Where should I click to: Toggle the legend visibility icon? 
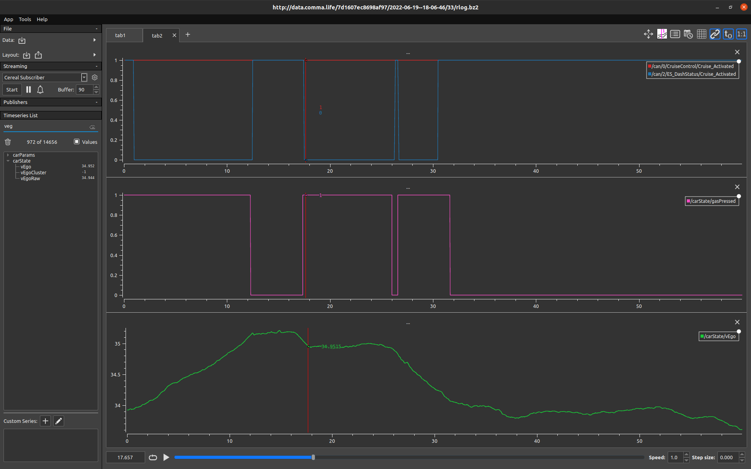(675, 34)
